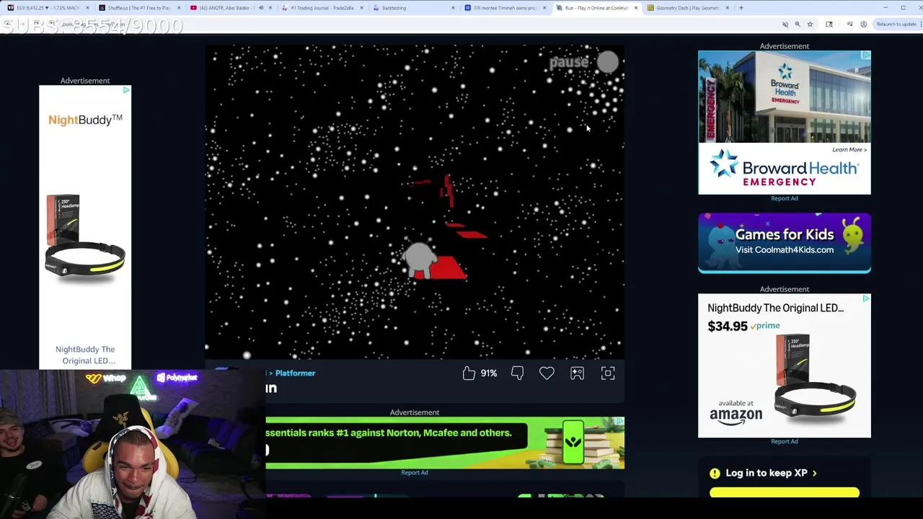The image size is (923, 519).
Task: Click the Polymarket logo on stream overlay
Action: 177,378
